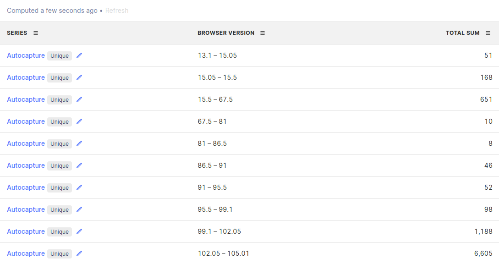Open the edit pencil for the 67.5 – 81 row
This screenshot has width=499, height=264.
point(79,121)
